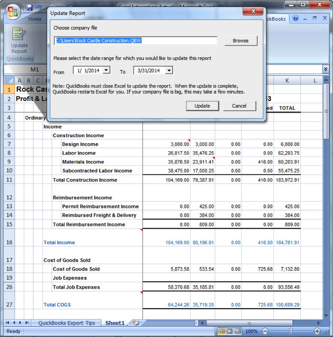333x337 pixels.
Task: Click vertical scrollbar down arrow
Action: (x=326, y=316)
